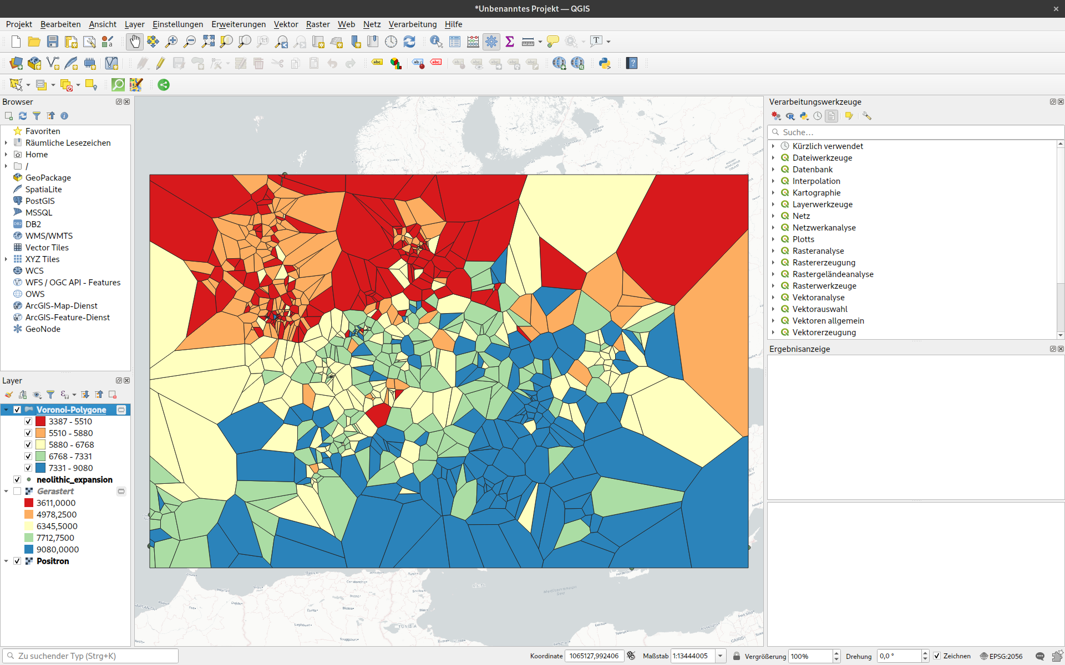
Task: Expand the XYZ Tiles browser node
Action: (x=6, y=259)
